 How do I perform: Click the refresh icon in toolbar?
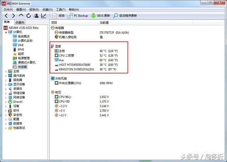(28, 16)
